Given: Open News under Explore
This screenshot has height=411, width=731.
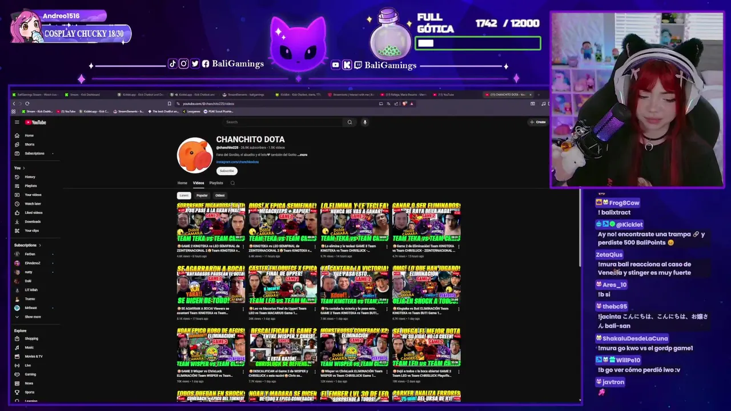Looking at the screenshot, I should point(29,383).
